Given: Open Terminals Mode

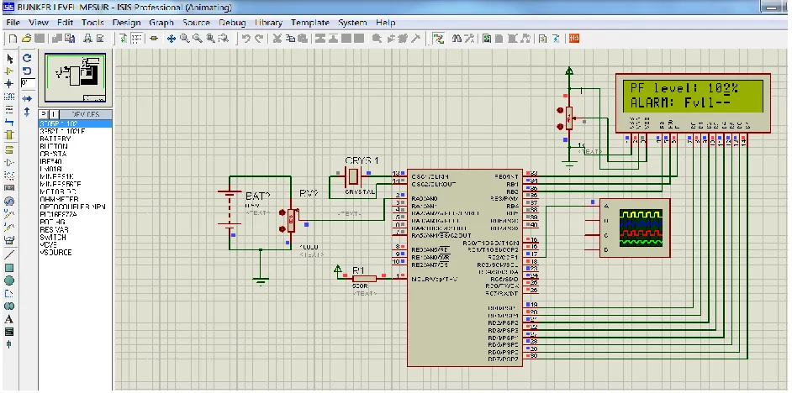Looking at the screenshot, I should click(x=9, y=149).
